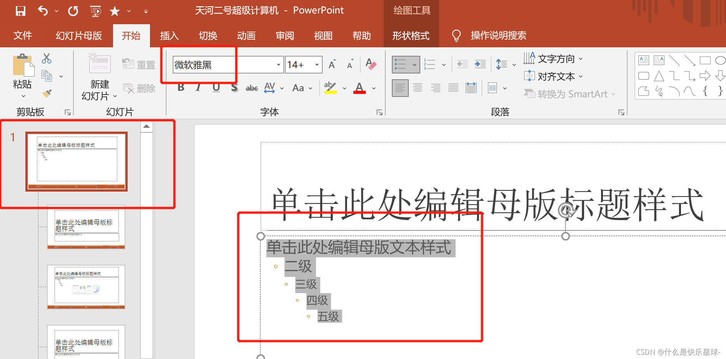Undo the last action
The width and height of the screenshot is (726, 359).
43,11
